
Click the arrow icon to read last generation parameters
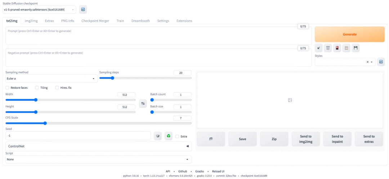pos(319,48)
